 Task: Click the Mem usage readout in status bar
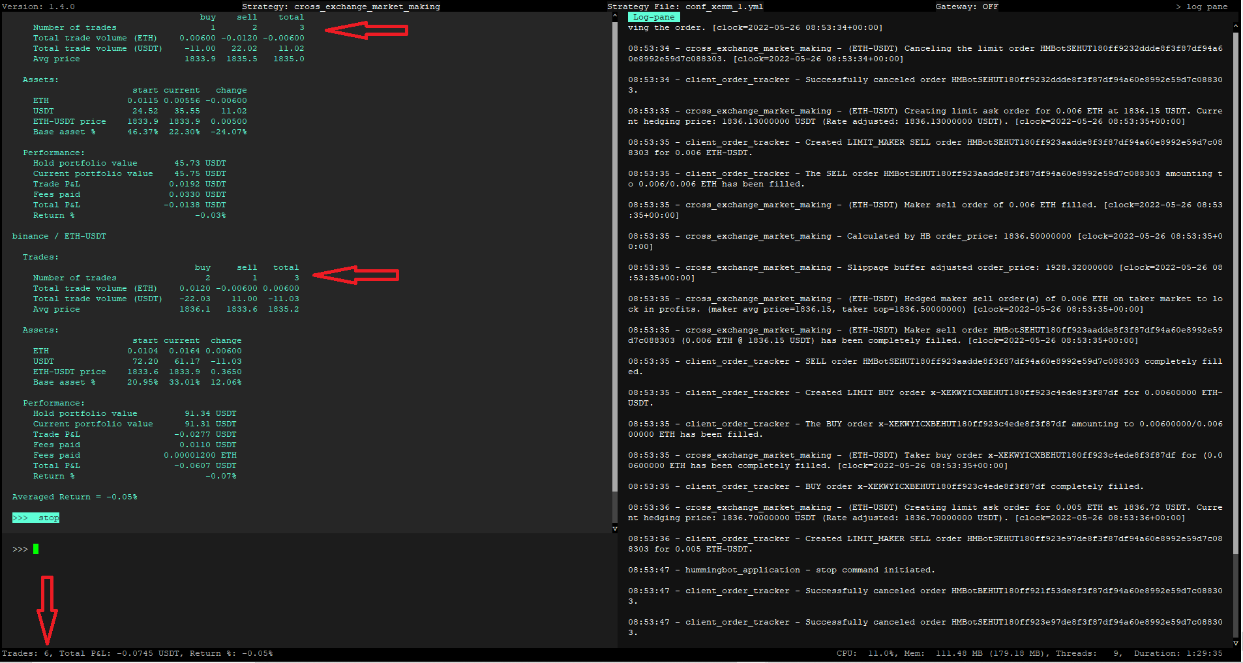pos(939,653)
